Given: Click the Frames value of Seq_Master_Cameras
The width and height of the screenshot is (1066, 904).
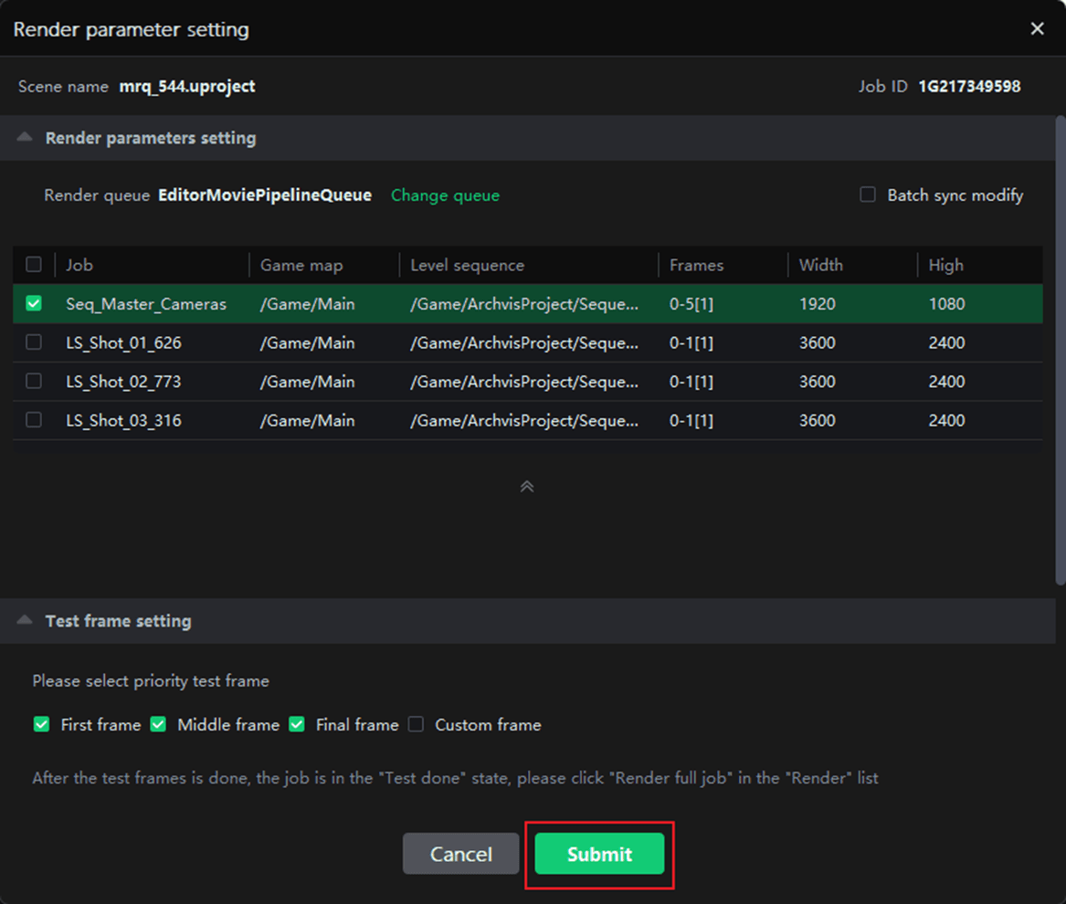Looking at the screenshot, I should click(691, 304).
